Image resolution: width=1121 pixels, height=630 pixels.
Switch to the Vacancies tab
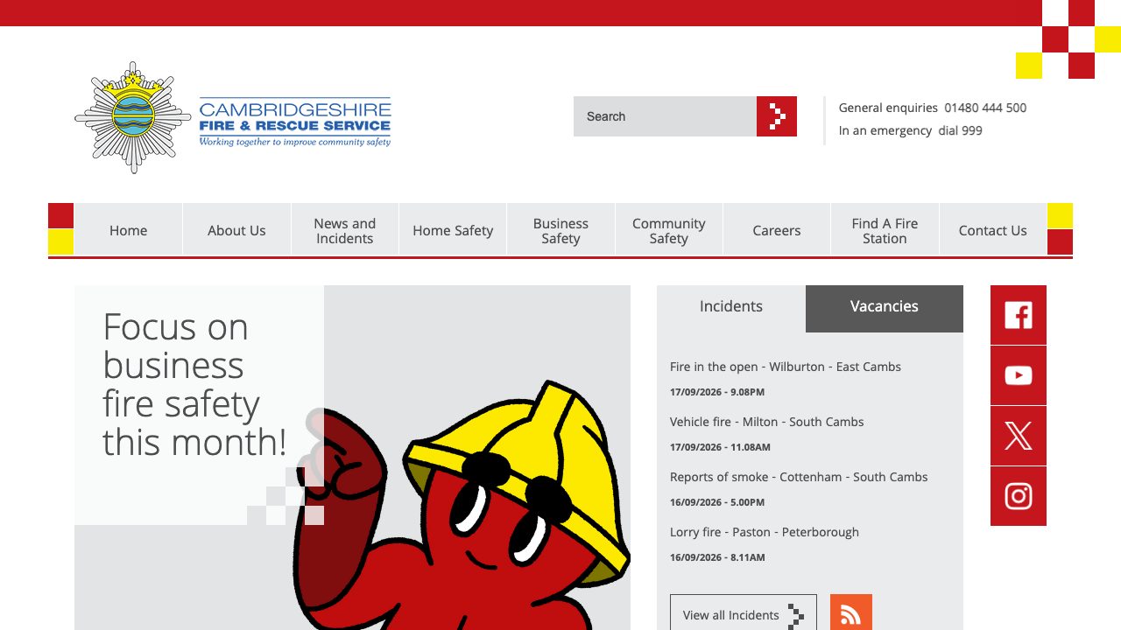click(885, 307)
